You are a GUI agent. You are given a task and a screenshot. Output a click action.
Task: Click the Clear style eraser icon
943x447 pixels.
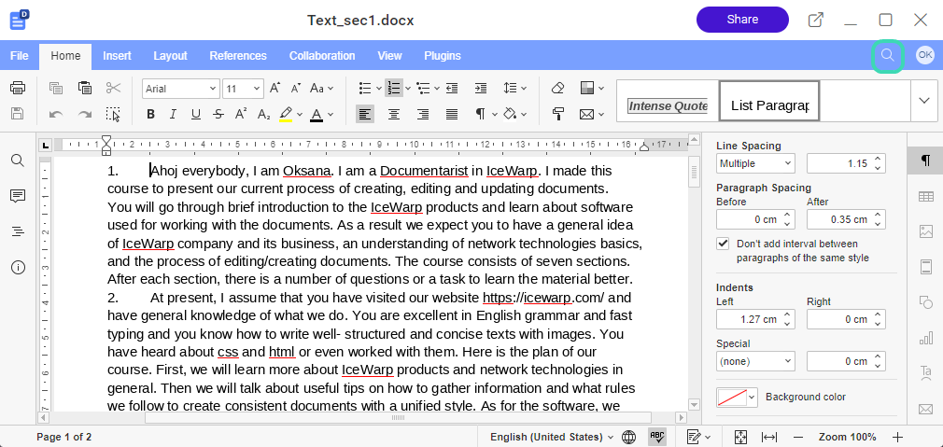(557, 89)
